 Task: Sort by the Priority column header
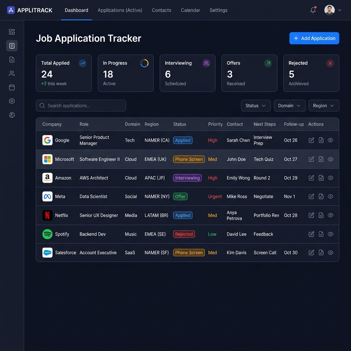(215, 124)
